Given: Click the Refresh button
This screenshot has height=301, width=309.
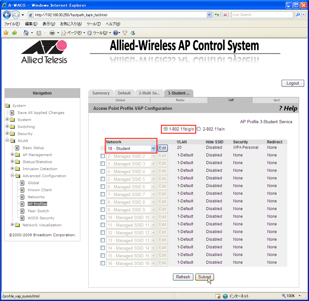Looking at the screenshot, I should (x=183, y=277).
